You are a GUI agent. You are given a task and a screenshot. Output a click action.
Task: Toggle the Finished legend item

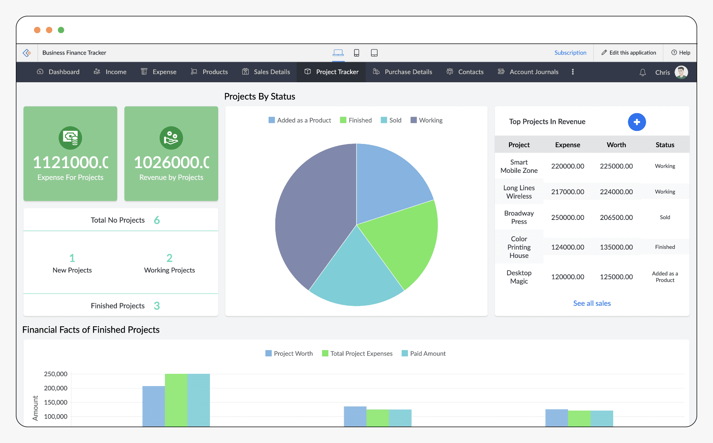tap(355, 120)
